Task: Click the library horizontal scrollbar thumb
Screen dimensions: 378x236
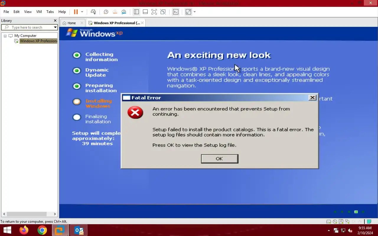Action: pyautogui.click(x=27, y=214)
